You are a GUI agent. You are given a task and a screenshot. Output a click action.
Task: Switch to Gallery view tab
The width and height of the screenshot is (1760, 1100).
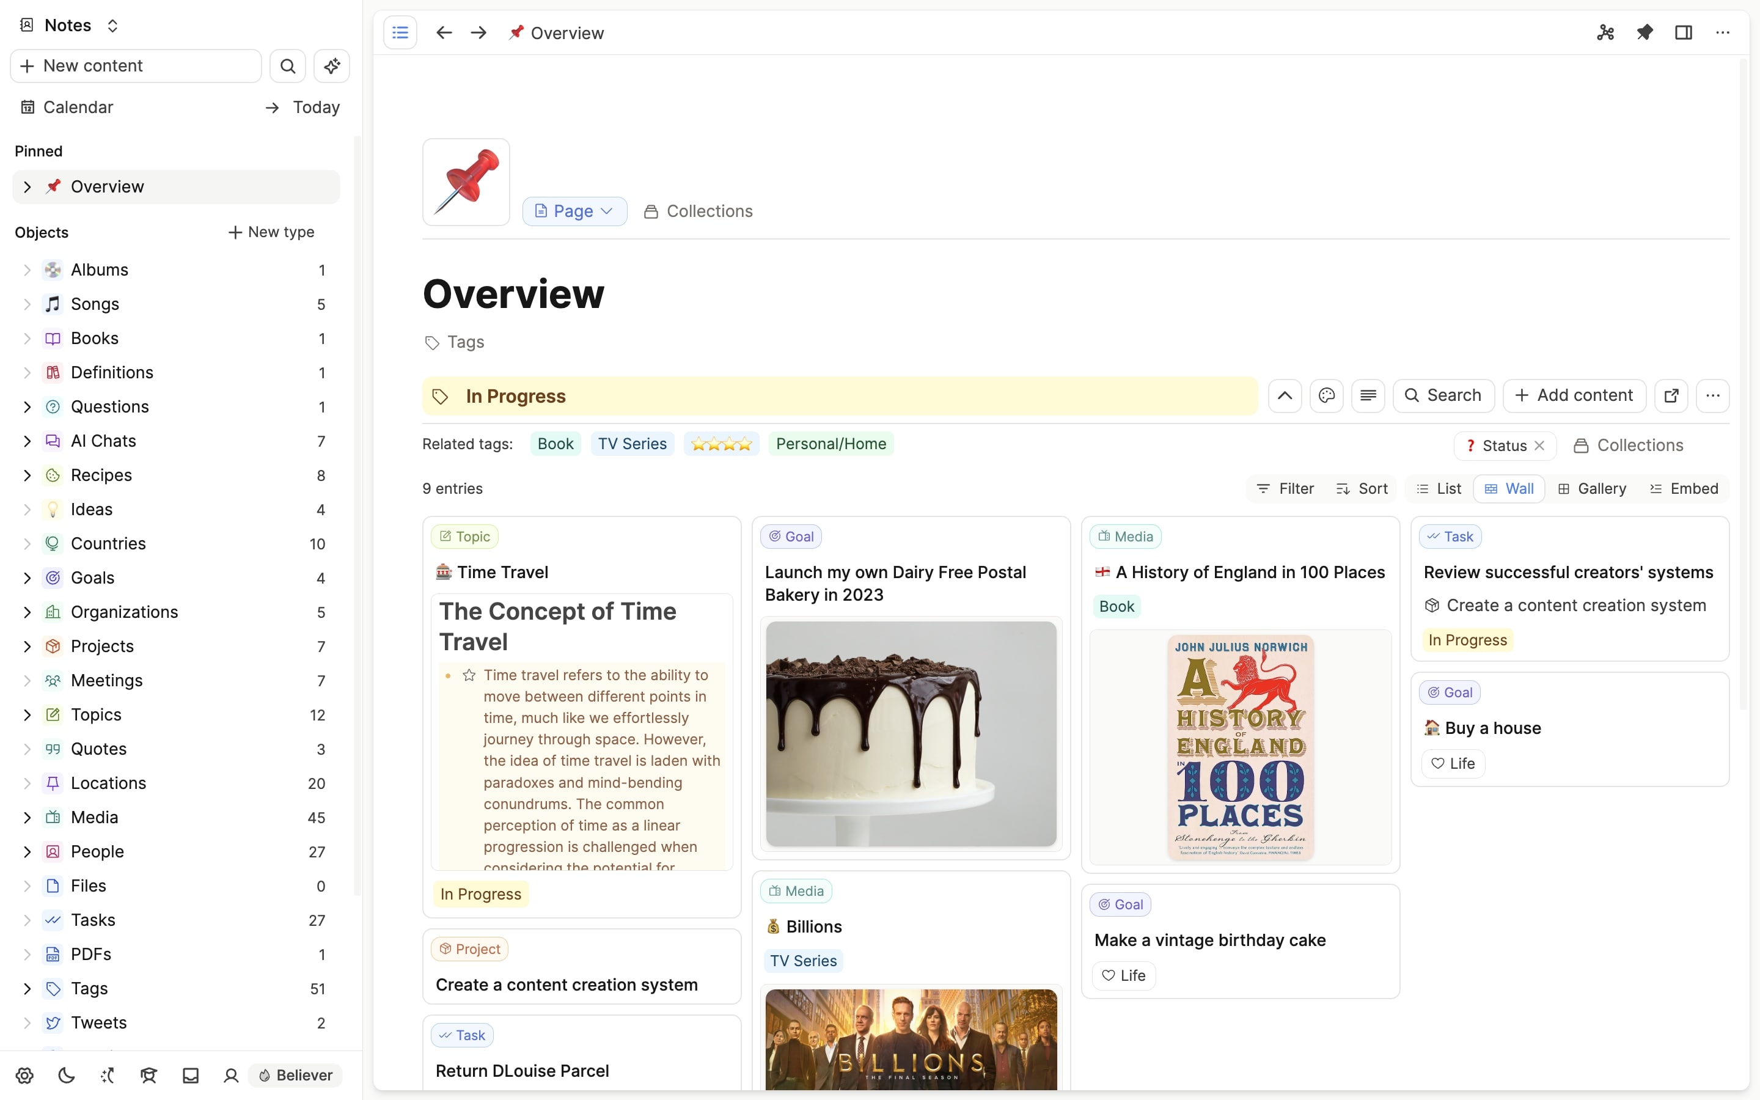click(1592, 489)
